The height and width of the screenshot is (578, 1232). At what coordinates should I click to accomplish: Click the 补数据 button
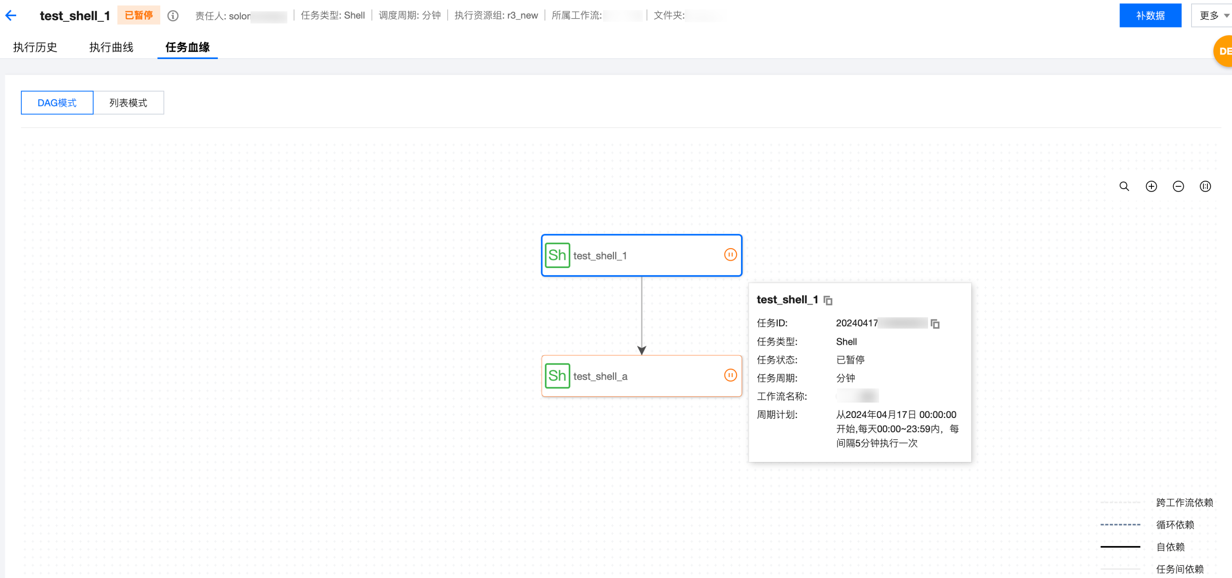[1150, 16]
